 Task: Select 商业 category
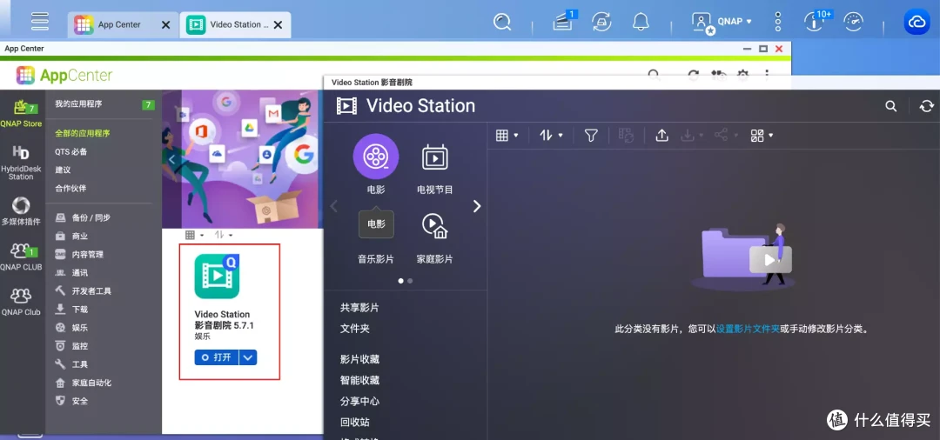(x=80, y=237)
